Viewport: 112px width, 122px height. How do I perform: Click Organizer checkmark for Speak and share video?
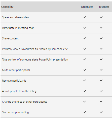pyautogui.click(x=85, y=17)
